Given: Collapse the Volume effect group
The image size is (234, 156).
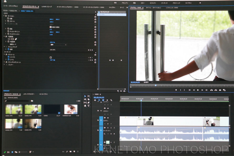Looking at the screenshot, I should coord(4,54).
